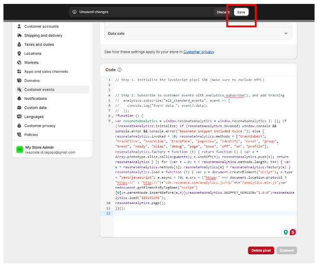This screenshot has width=318, height=266.
Task: Click the Taxes and duties icon
Action: click(x=19, y=45)
